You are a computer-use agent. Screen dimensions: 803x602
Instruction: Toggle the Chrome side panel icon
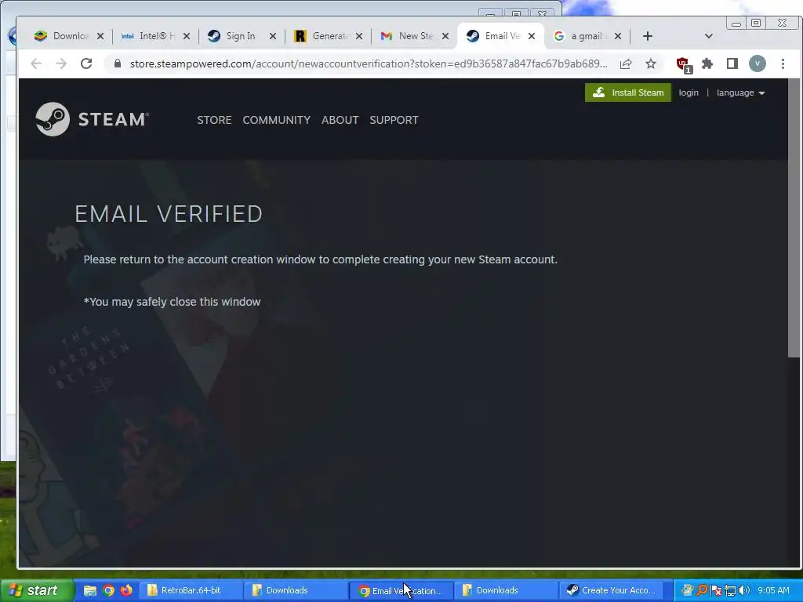point(732,63)
